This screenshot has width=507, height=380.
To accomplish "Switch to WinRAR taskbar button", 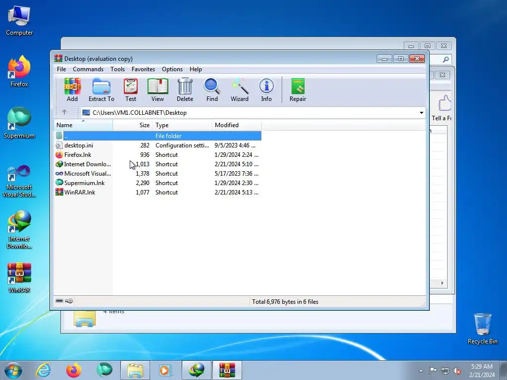I will tap(227, 370).
